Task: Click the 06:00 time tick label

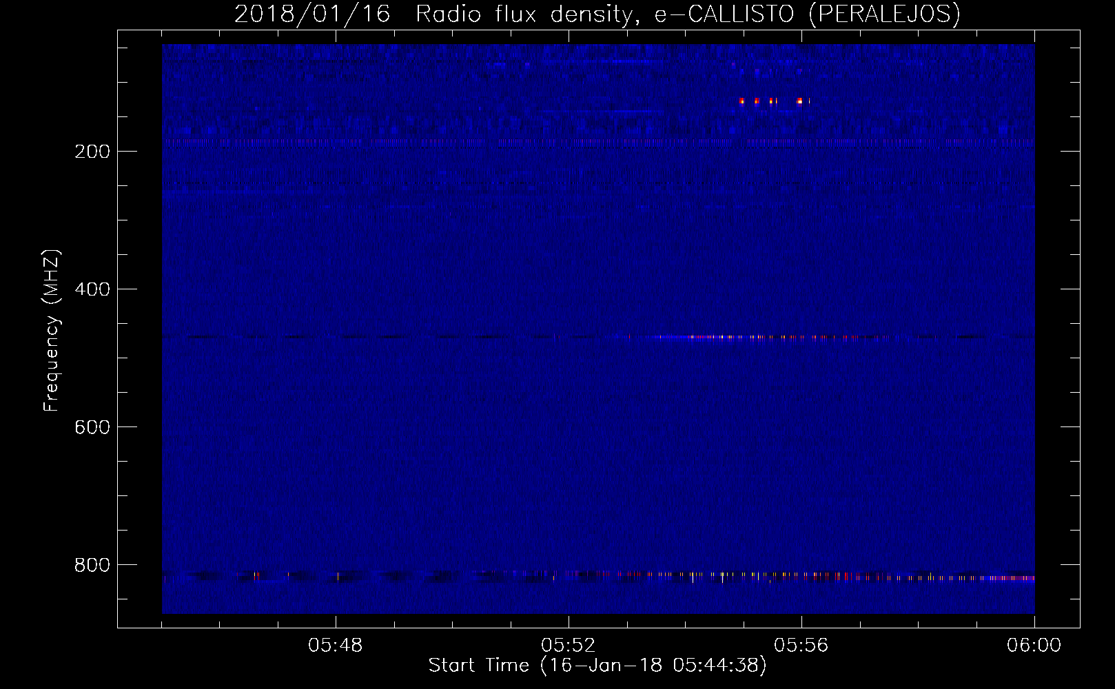Action: (x=1034, y=646)
